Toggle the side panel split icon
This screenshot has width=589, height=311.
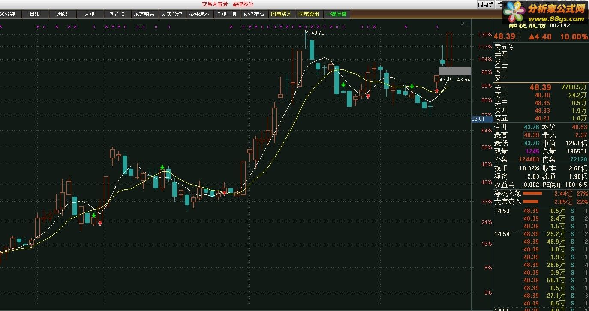click(x=468, y=23)
